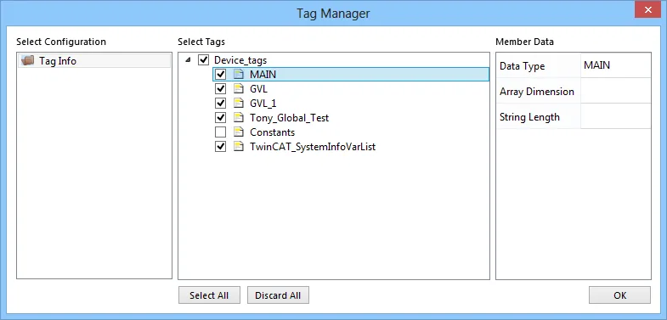The height and width of the screenshot is (320, 667).
Task: Click the GVL document icon
Action: coord(239,89)
